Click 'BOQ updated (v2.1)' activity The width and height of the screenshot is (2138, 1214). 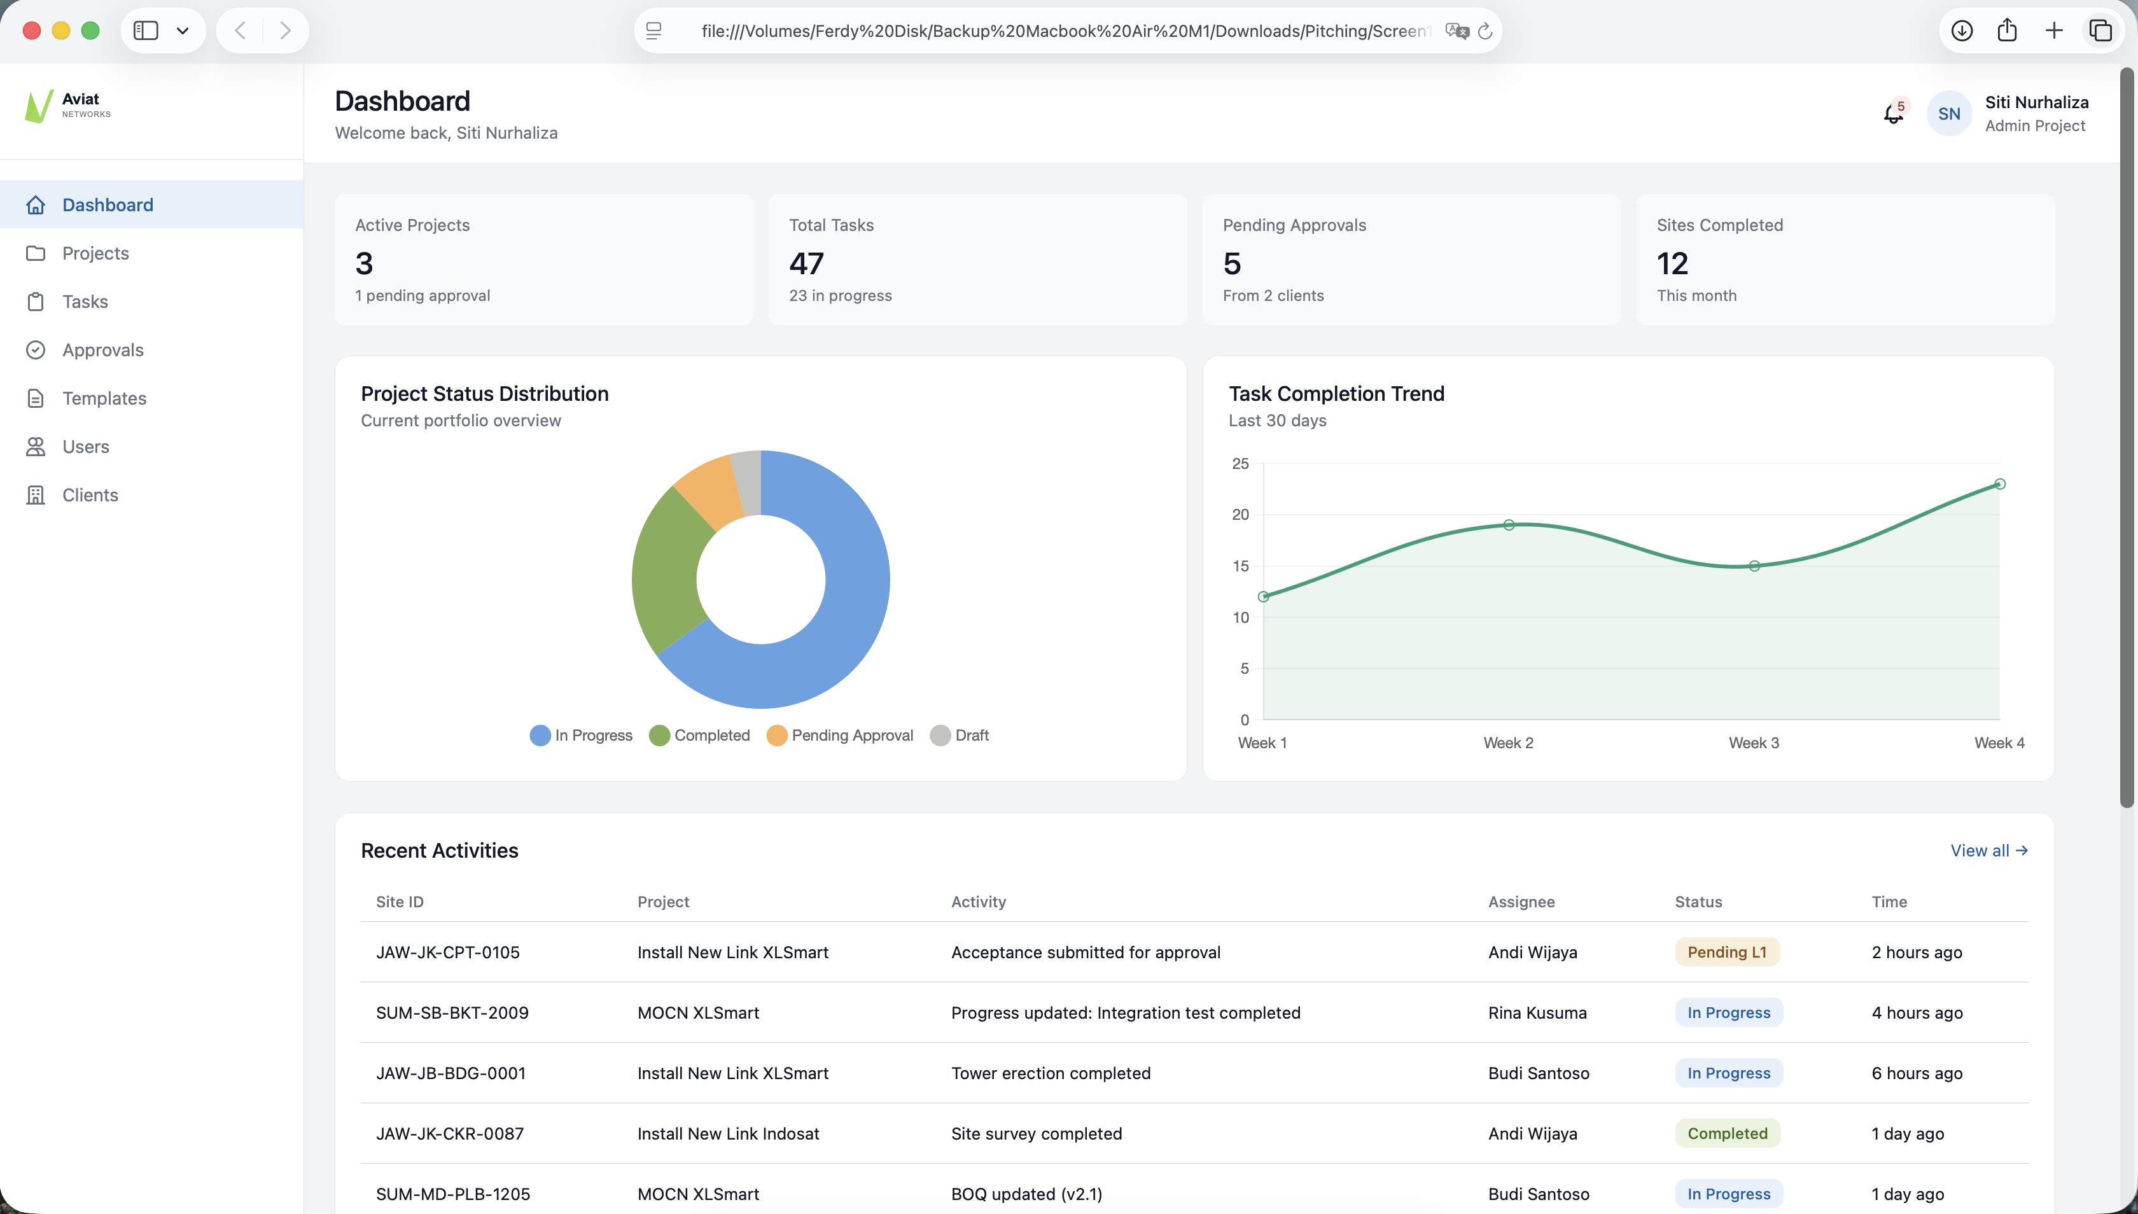(x=1026, y=1194)
